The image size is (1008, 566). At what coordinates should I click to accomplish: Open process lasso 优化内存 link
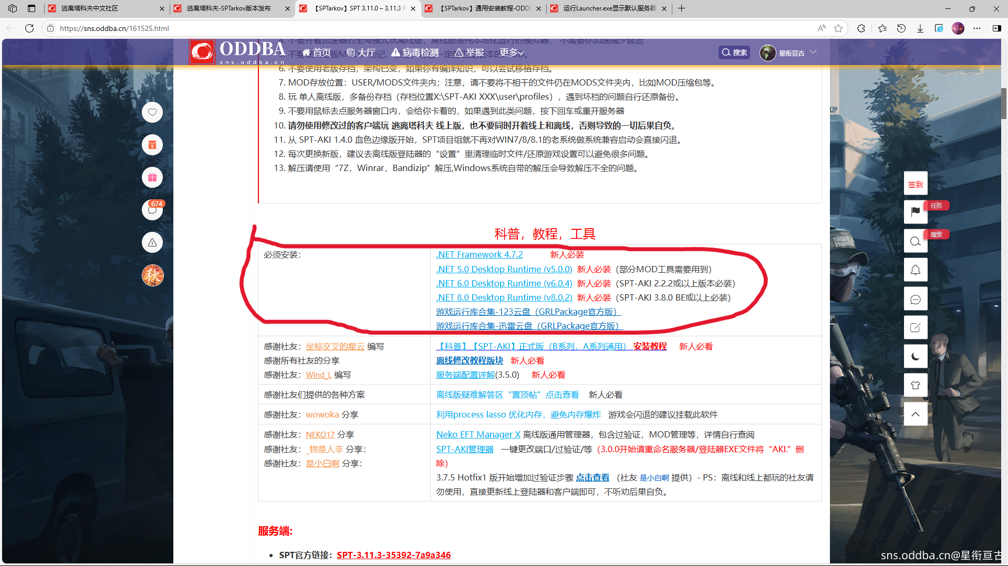[x=518, y=414]
